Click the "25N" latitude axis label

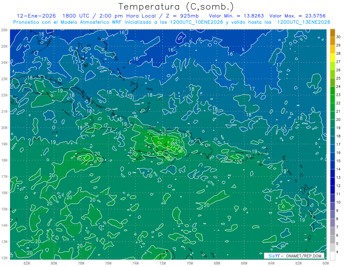tap(4, 46)
